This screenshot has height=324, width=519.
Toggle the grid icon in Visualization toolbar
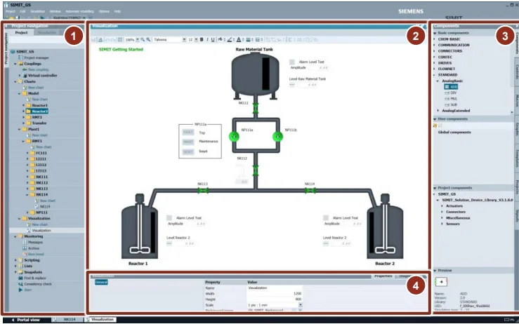120,40
